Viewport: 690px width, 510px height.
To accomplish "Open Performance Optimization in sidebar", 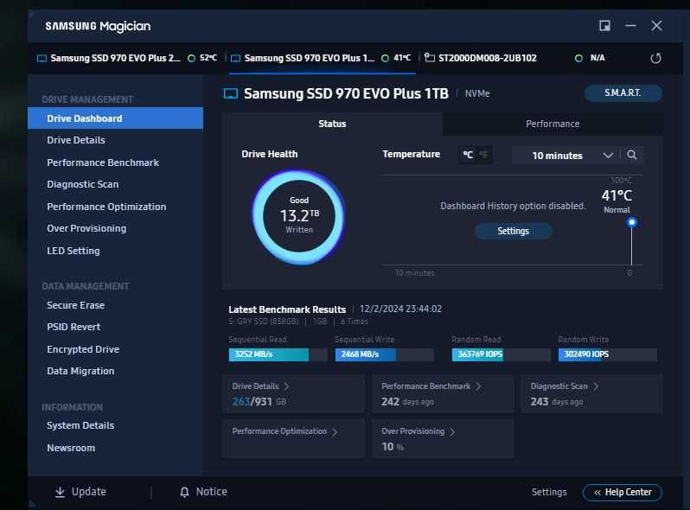I will pyautogui.click(x=115, y=207).
